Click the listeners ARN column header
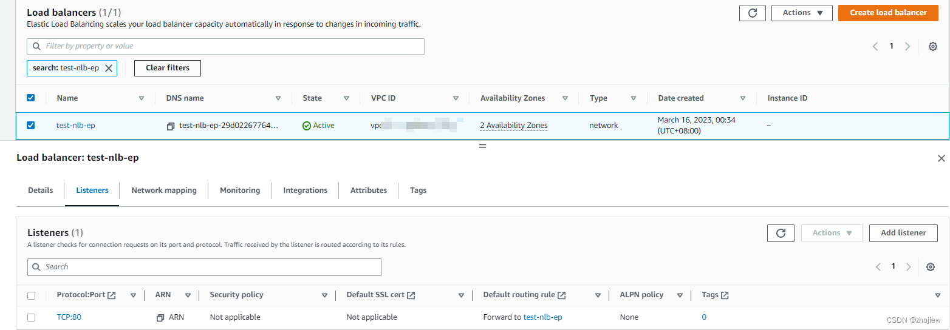The image size is (950, 330). (163, 295)
